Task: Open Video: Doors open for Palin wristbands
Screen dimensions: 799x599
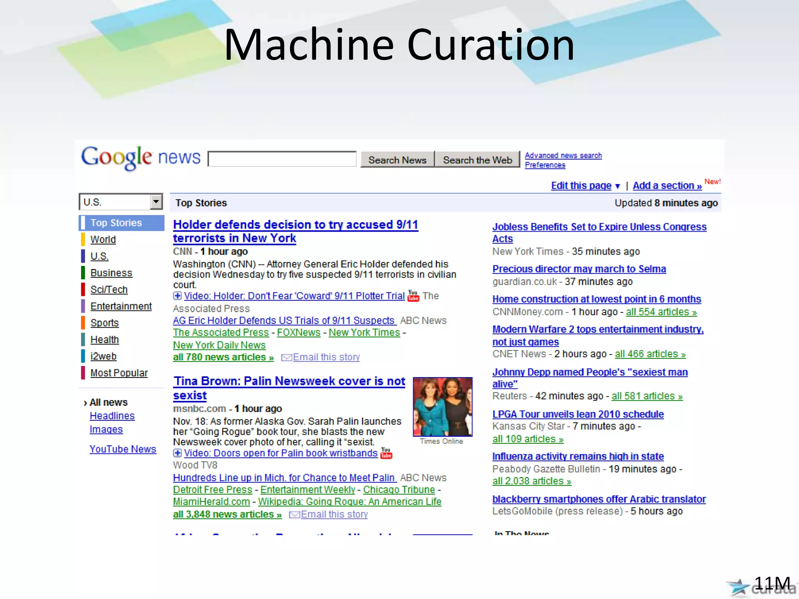Action: click(281, 453)
